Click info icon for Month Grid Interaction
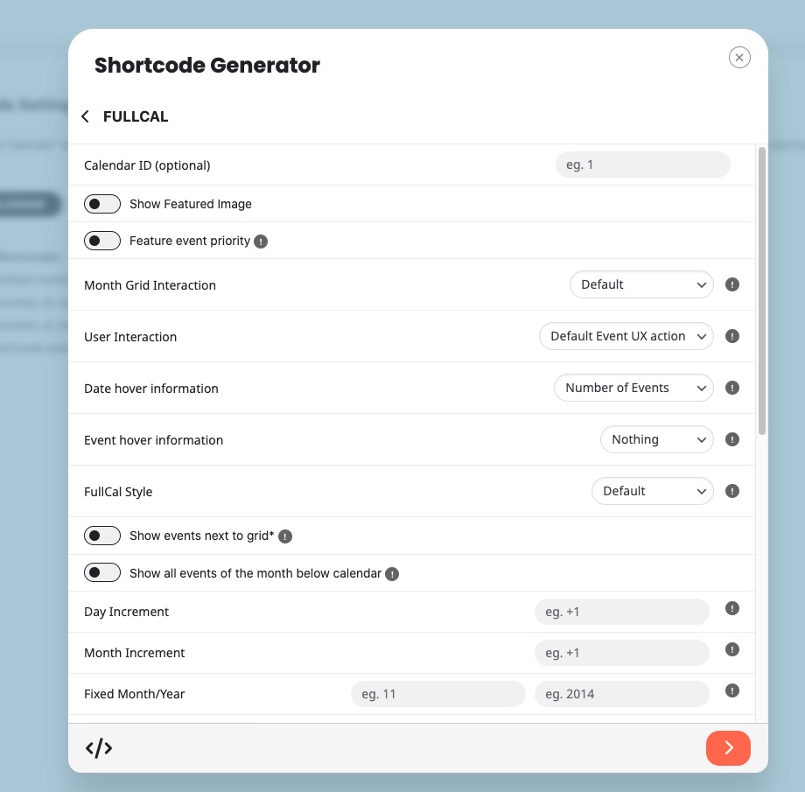 733,284
